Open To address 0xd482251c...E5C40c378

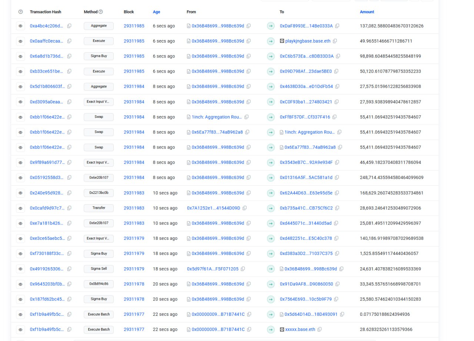306,239
